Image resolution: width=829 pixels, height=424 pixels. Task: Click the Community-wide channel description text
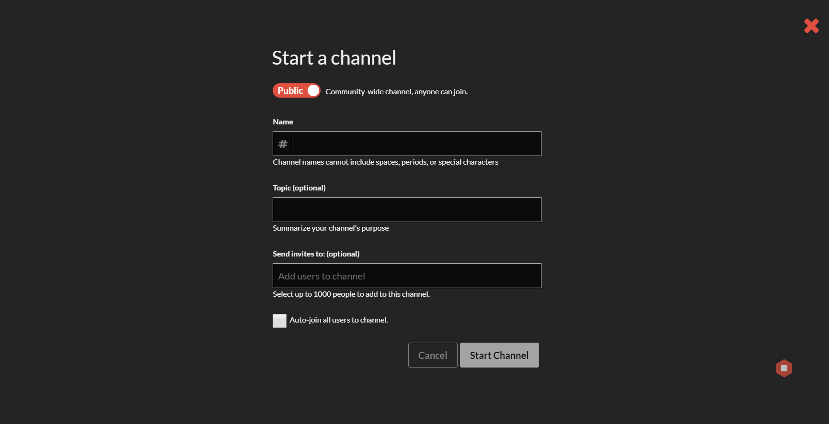pyautogui.click(x=397, y=92)
